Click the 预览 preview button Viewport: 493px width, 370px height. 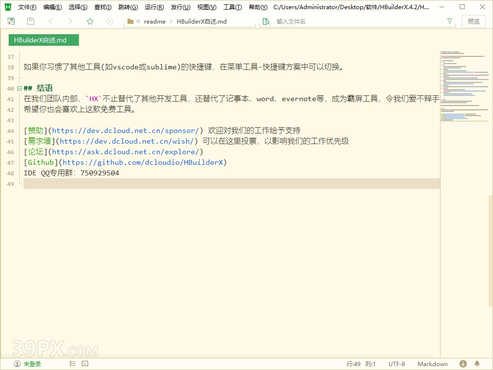[x=474, y=21]
